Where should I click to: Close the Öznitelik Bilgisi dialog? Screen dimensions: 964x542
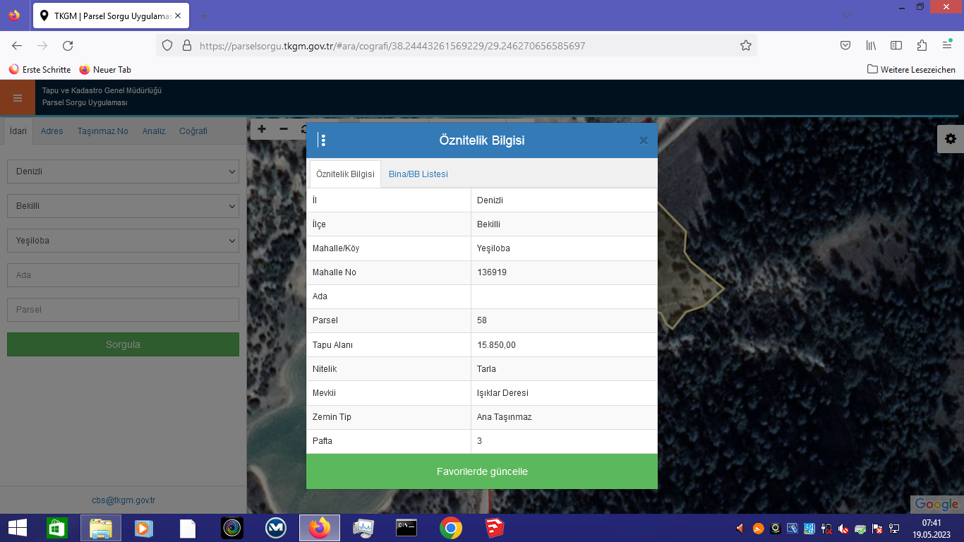pos(643,140)
